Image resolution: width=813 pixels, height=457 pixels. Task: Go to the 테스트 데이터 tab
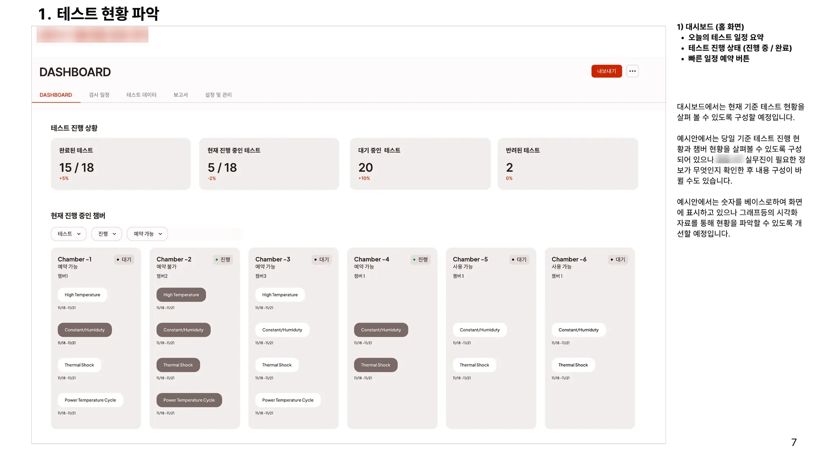[141, 95]
